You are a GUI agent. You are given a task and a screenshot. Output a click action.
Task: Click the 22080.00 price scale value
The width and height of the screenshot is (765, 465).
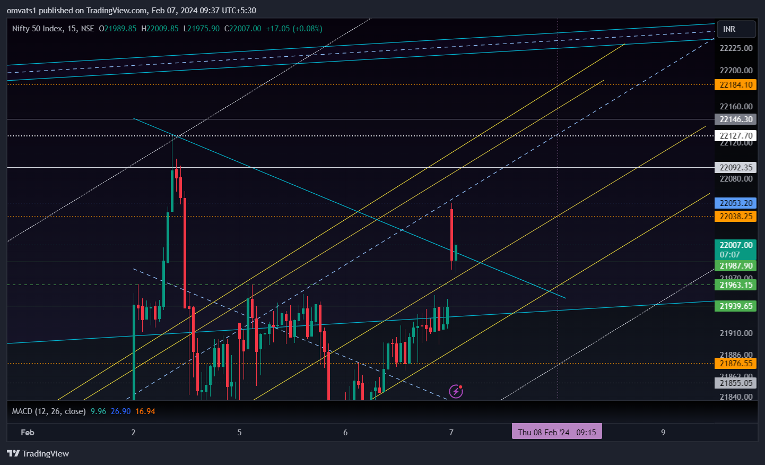coord(736,179)
